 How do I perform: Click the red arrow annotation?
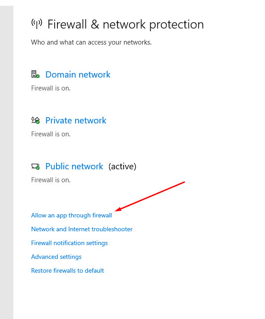(x=150, y=196)
